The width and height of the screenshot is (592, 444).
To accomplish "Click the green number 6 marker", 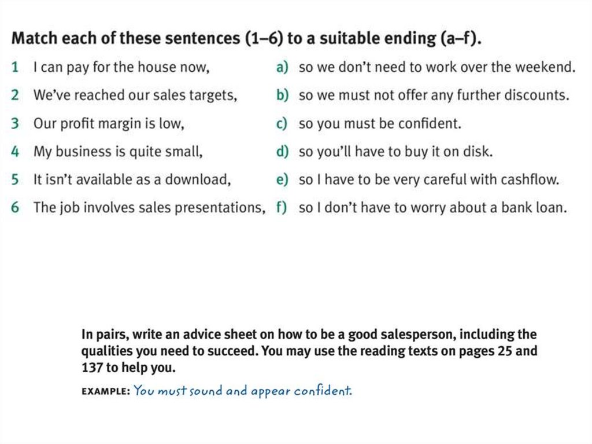I will point(16,207).
